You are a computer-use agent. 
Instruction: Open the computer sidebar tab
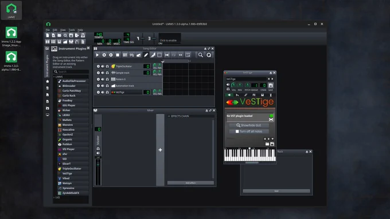click(48, 115)
